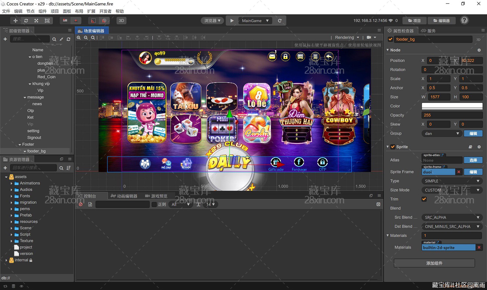487x290 pixels.
Task: Create new asset with plus button
Action: point(5,168)
